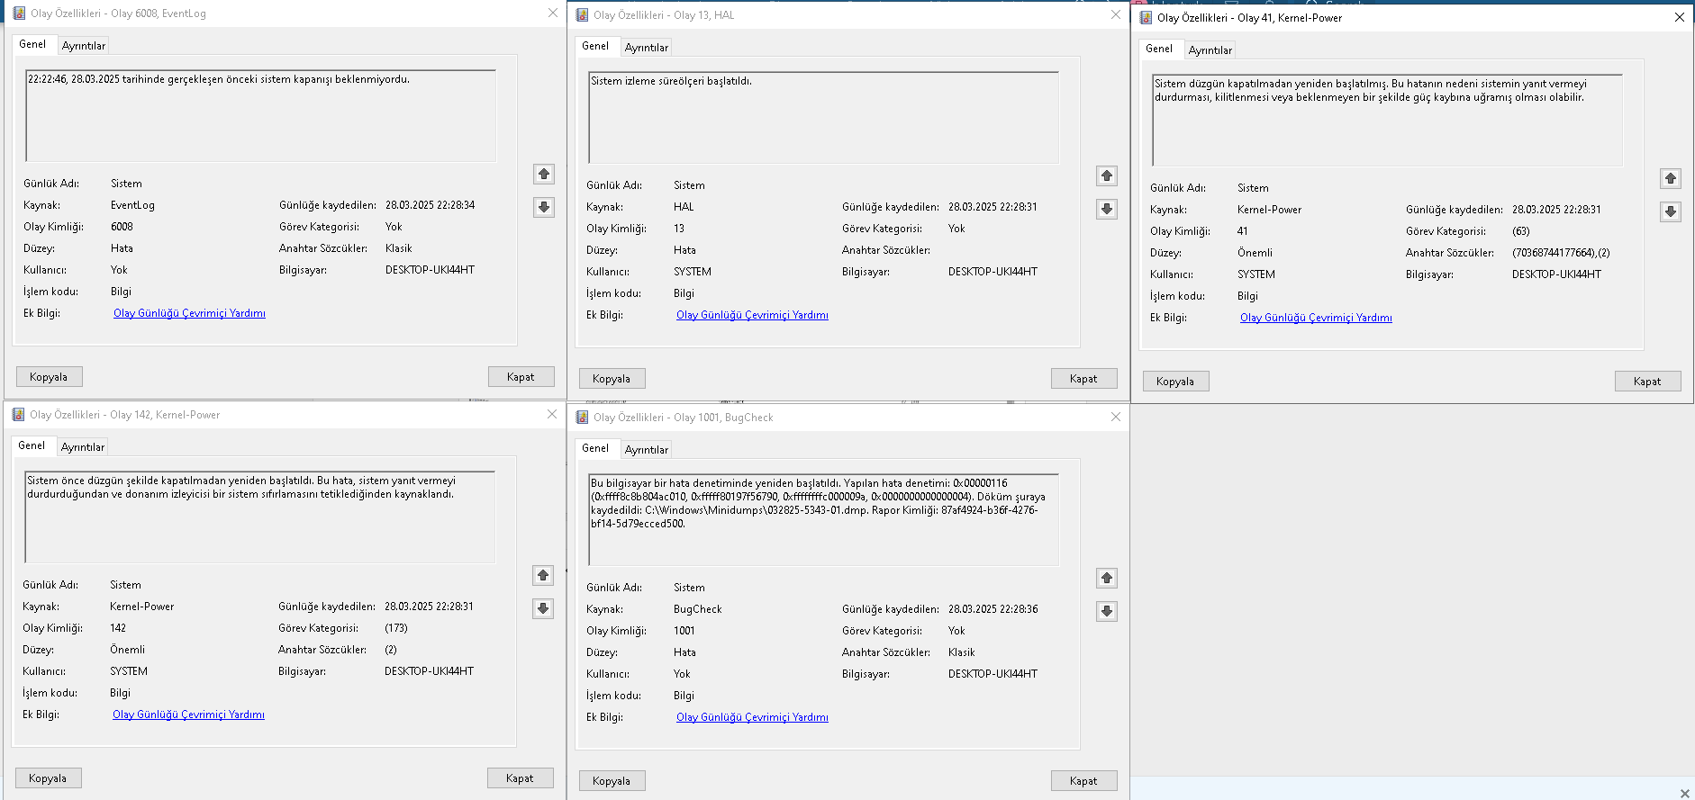Click the down arrow in Olay 41 Kernel-Power window
1695x800 pixels.
[1671, 211]
